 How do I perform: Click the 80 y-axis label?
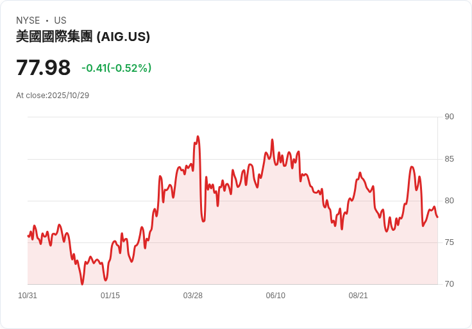(x=449, y=201)
